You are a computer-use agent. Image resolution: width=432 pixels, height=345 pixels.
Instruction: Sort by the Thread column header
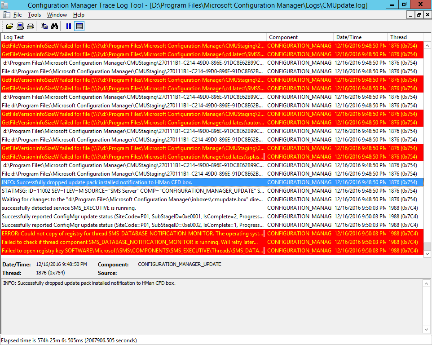pyautogui.click(x=405, y=37)
